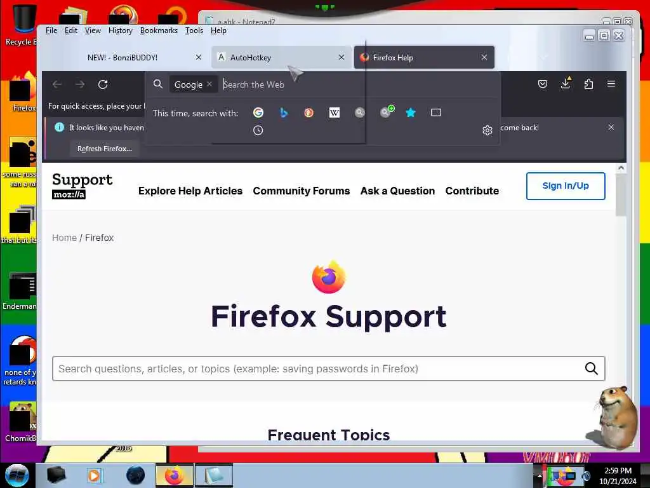Show hidden system tray icons arrow
The image size is (650, 488).
tap(540, 475)
